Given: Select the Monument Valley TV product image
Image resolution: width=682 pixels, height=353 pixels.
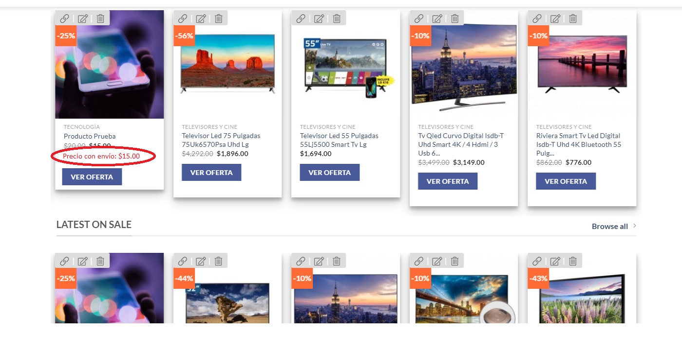Looking at the screenshot, I should (227, 63).
